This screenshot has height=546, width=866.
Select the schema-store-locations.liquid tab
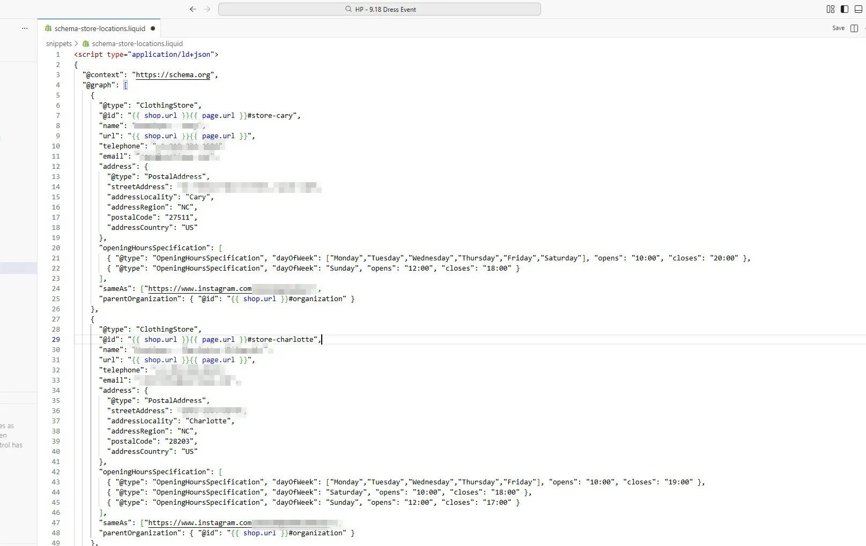[x=100, y=28]
